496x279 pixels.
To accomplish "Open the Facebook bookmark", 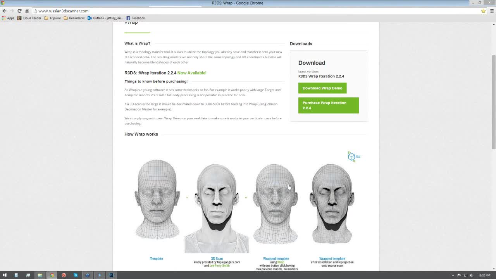I will coord(136,18).
